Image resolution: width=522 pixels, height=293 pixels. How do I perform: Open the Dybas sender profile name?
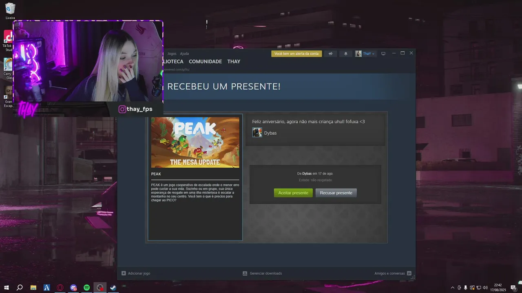270,133
